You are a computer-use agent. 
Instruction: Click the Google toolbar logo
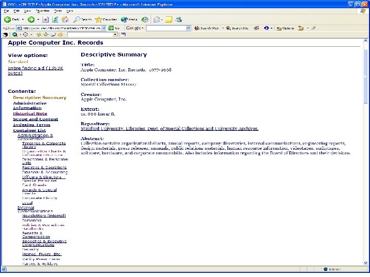[x=134, y=28]
